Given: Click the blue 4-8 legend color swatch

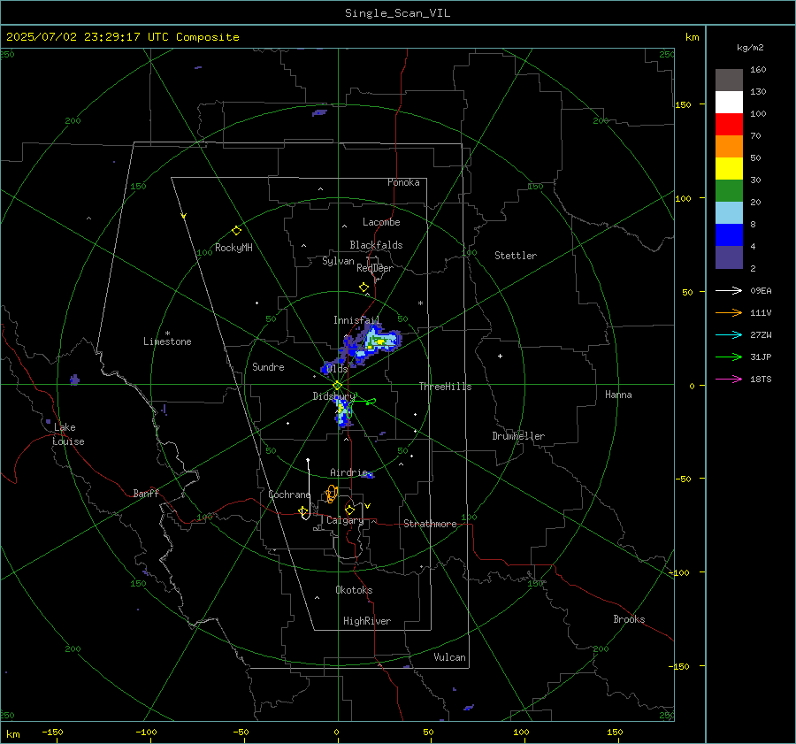Looking at the screenshot, I should [x=729, y=234].
